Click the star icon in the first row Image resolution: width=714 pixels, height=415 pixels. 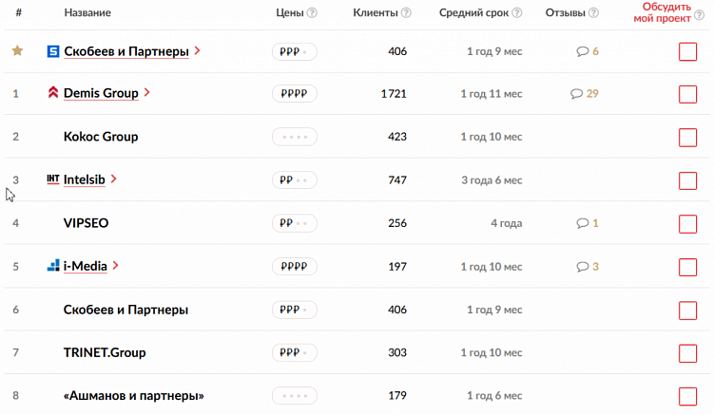point(16,51)
